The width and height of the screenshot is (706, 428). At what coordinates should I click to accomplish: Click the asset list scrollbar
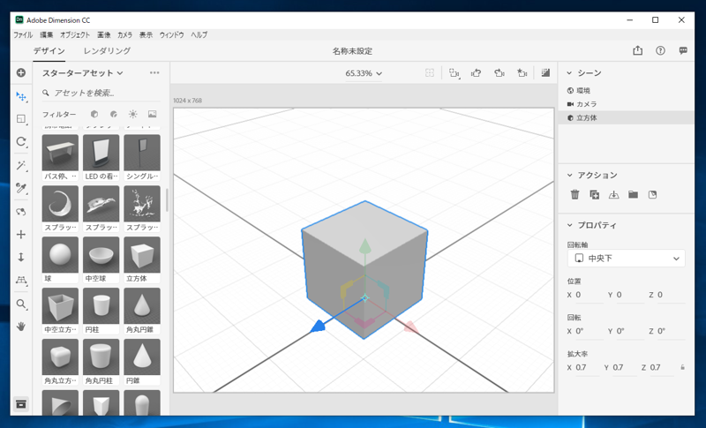(167, 199)
